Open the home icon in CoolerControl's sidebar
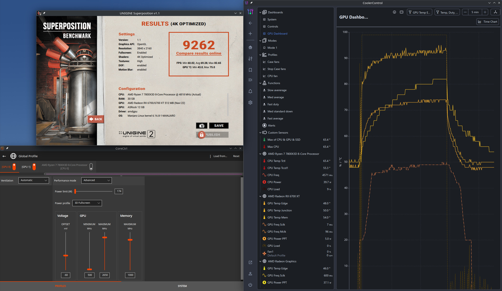This screenshot has height=291, width=502. pyautogui.click(x=250, y=48)
